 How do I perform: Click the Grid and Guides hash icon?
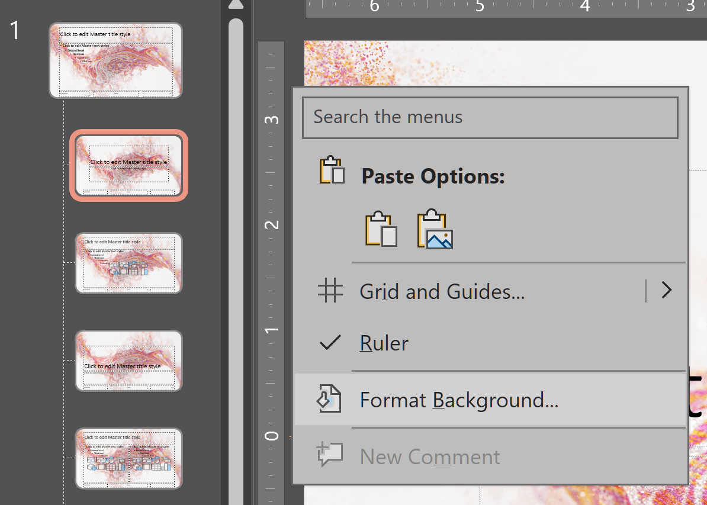point(330,290)
